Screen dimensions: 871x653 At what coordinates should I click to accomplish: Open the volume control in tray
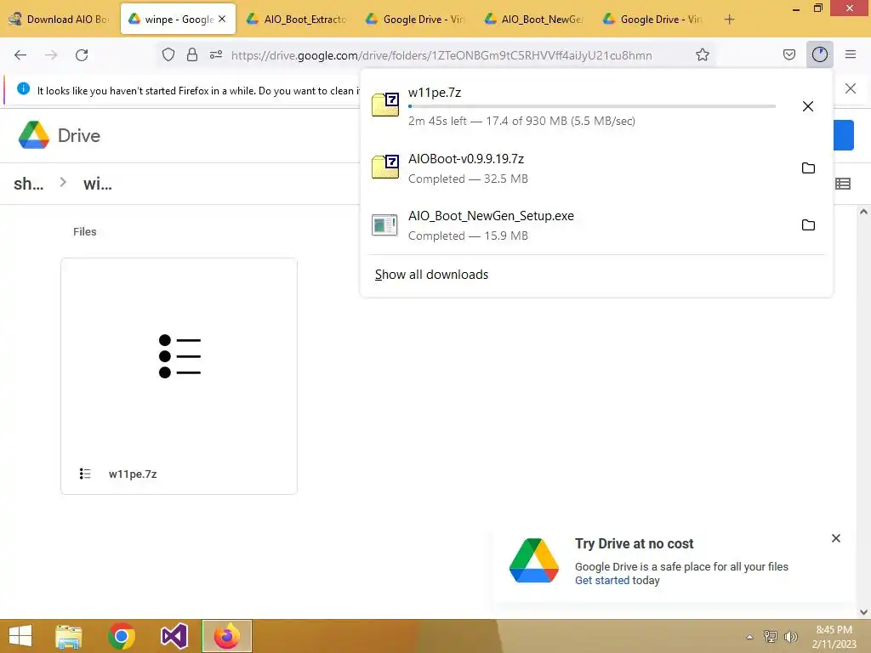point(790,637)
